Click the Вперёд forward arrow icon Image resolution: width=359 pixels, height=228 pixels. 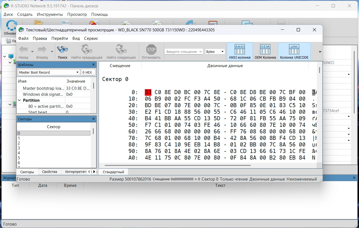click(x=42, y=49)
